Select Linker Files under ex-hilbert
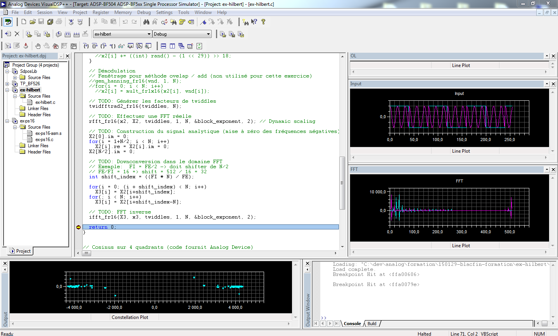The height and width of the screenshot is (336, 558). pyautogui.click(x=38, y=109)
